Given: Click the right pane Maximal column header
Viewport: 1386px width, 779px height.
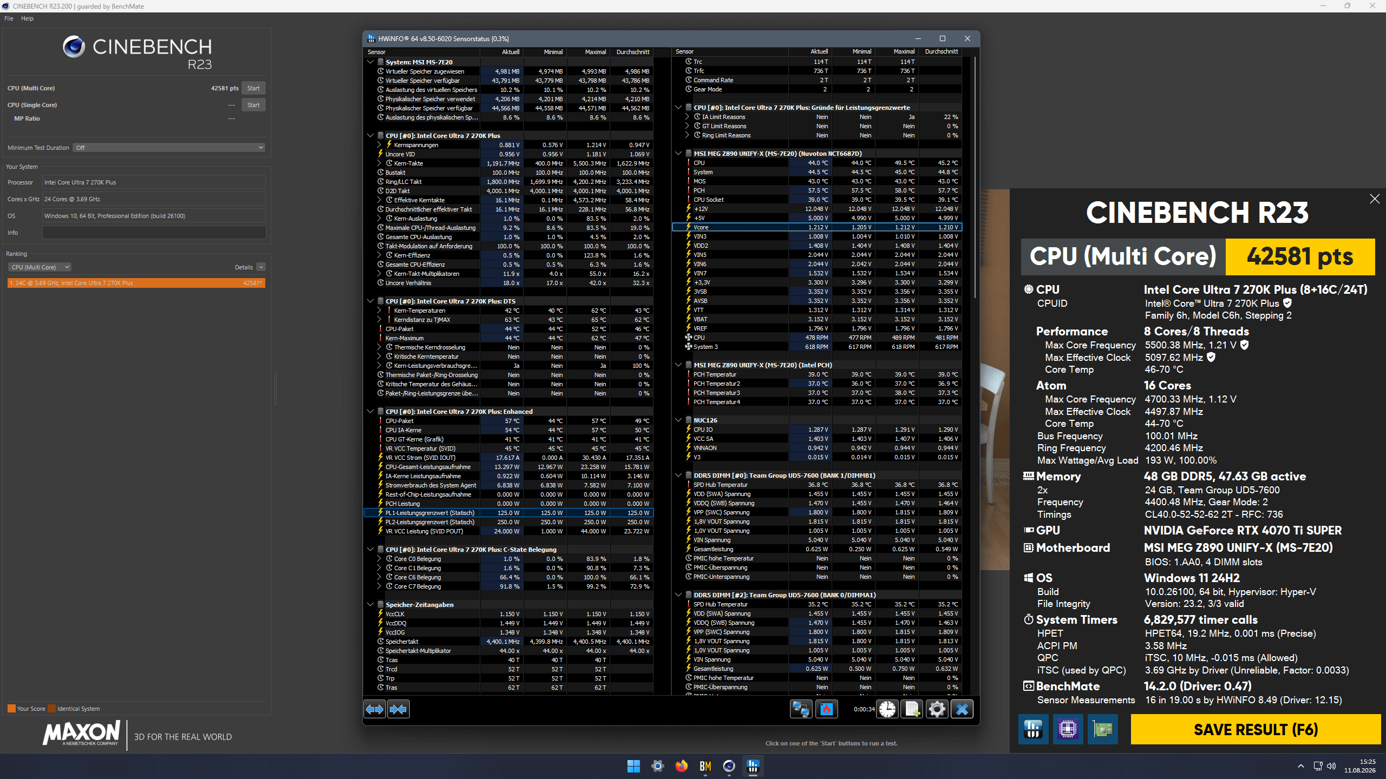Looking at the screenshot, I should 897,52.
